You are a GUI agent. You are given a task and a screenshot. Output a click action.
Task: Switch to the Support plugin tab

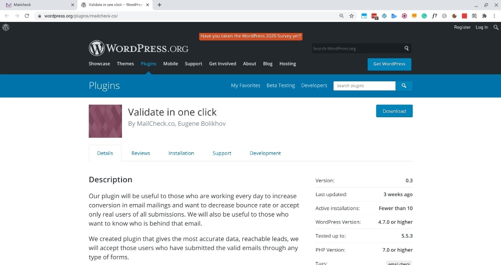[221, 153]
